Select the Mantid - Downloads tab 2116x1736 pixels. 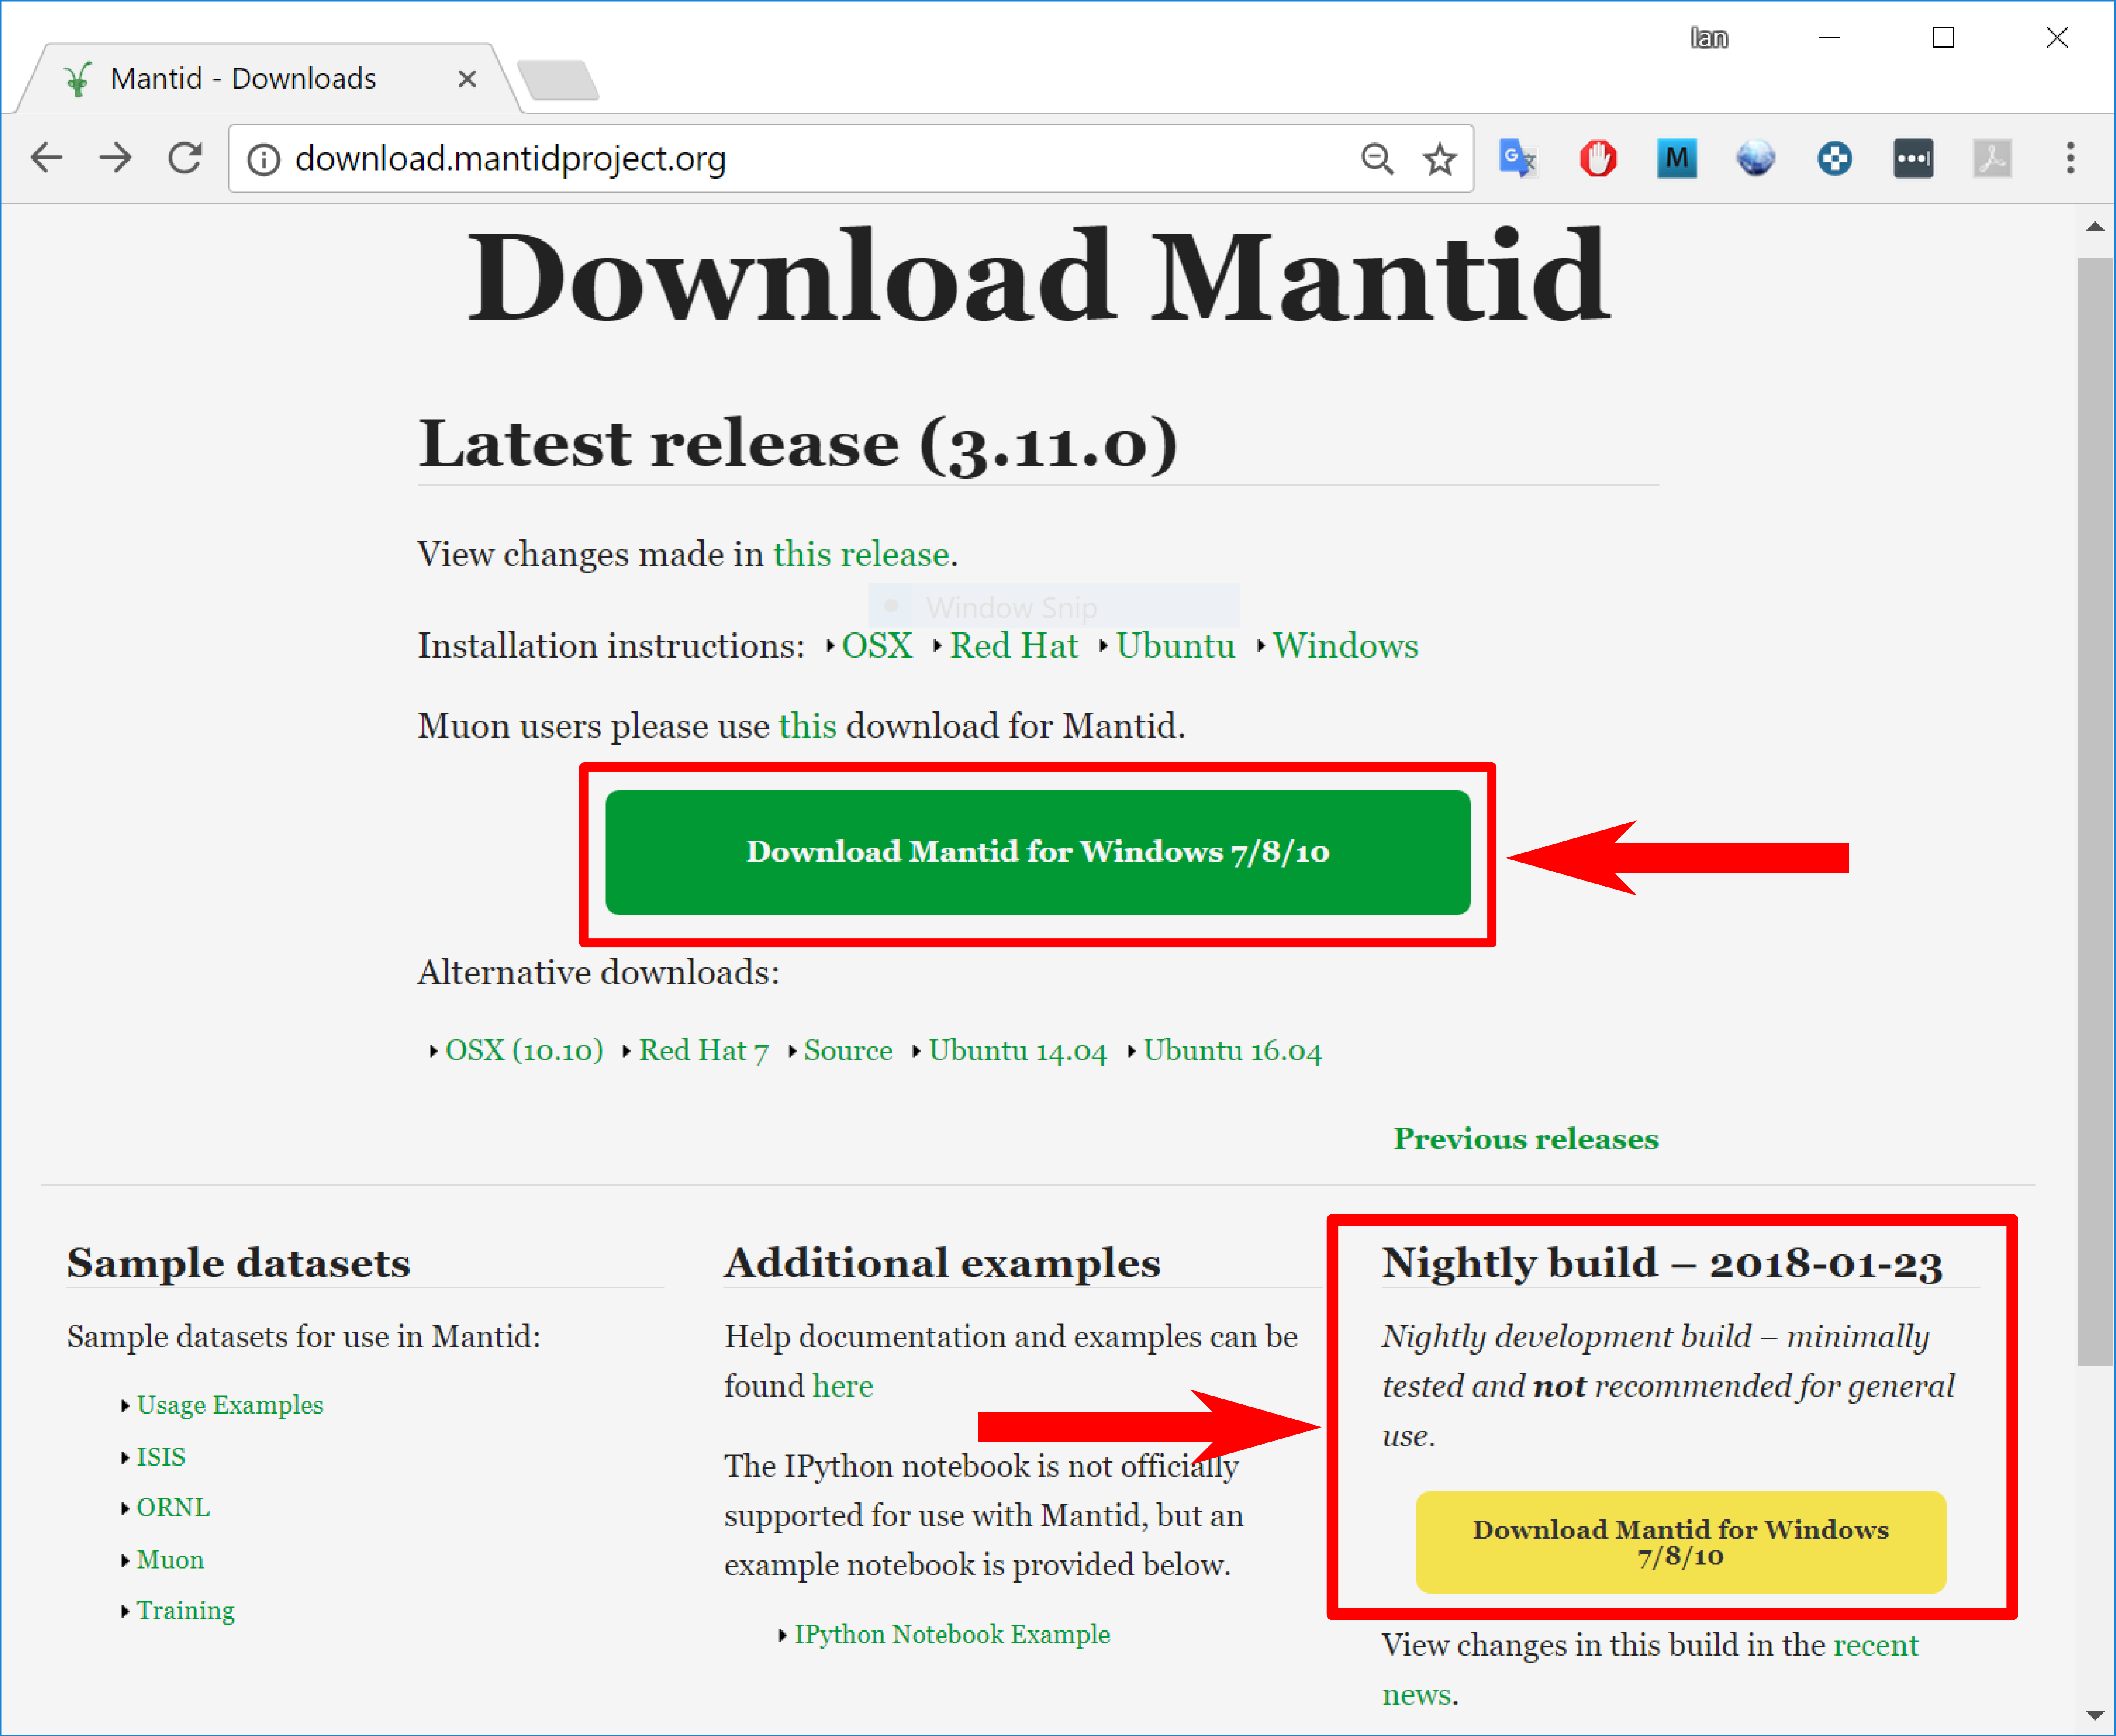[x=243, y=78]
